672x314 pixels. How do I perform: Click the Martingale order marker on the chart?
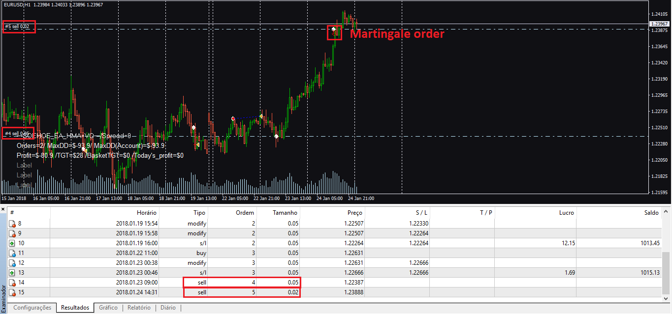point(334,30)
